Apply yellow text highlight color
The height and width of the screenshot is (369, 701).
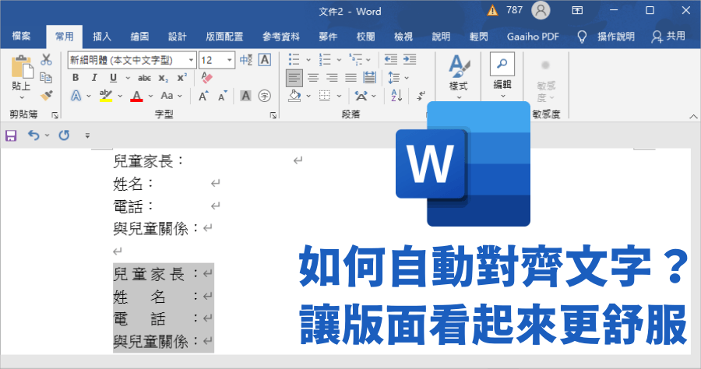click(106, 96)
